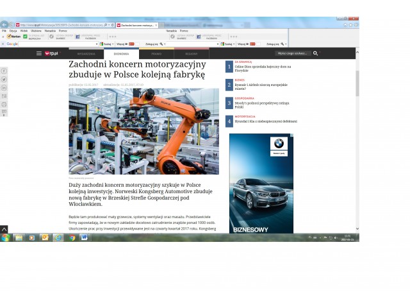410x308 pixels.
Task: Click the site search input field
Action: click(x=291, y=53)
